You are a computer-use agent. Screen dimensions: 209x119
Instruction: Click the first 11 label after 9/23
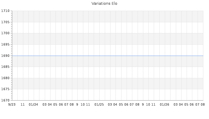click(23, 105)
